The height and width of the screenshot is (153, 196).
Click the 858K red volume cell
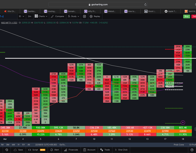[71, 74]
